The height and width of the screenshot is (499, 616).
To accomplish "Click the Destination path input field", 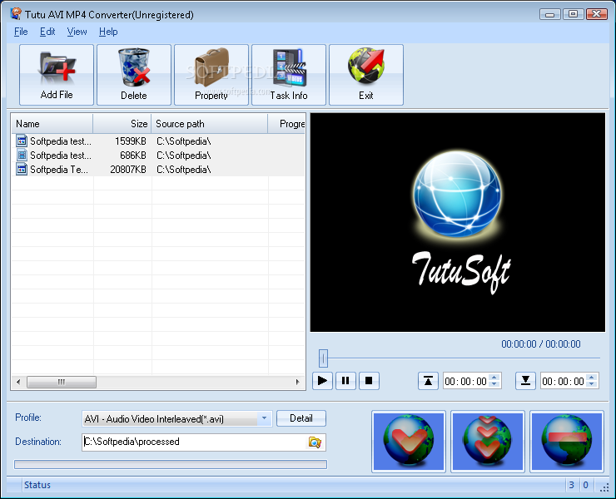I will (195, 442).
